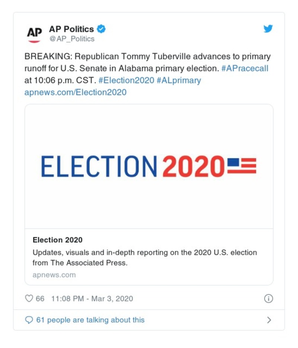Open the "Election 2020" card title
This screenshot has width=298, height=348.
coord(57,240)
